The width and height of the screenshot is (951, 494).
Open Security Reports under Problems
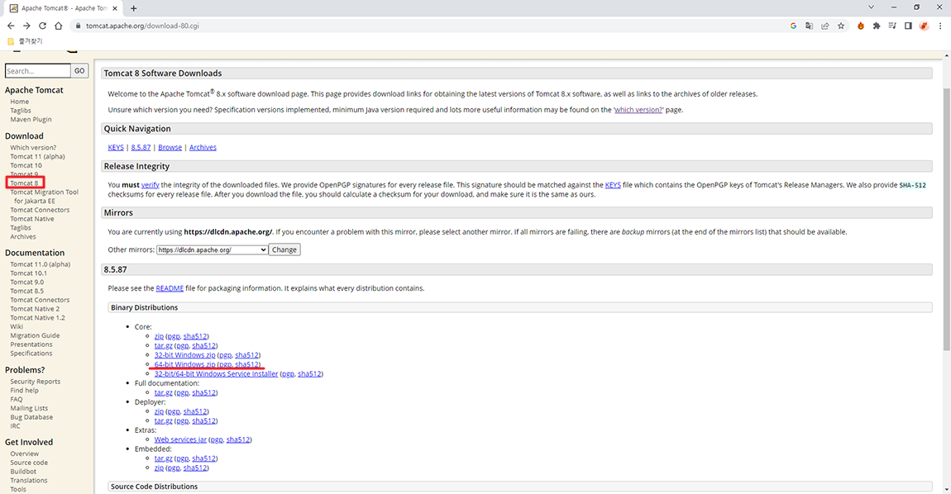(x=36, y=382)
